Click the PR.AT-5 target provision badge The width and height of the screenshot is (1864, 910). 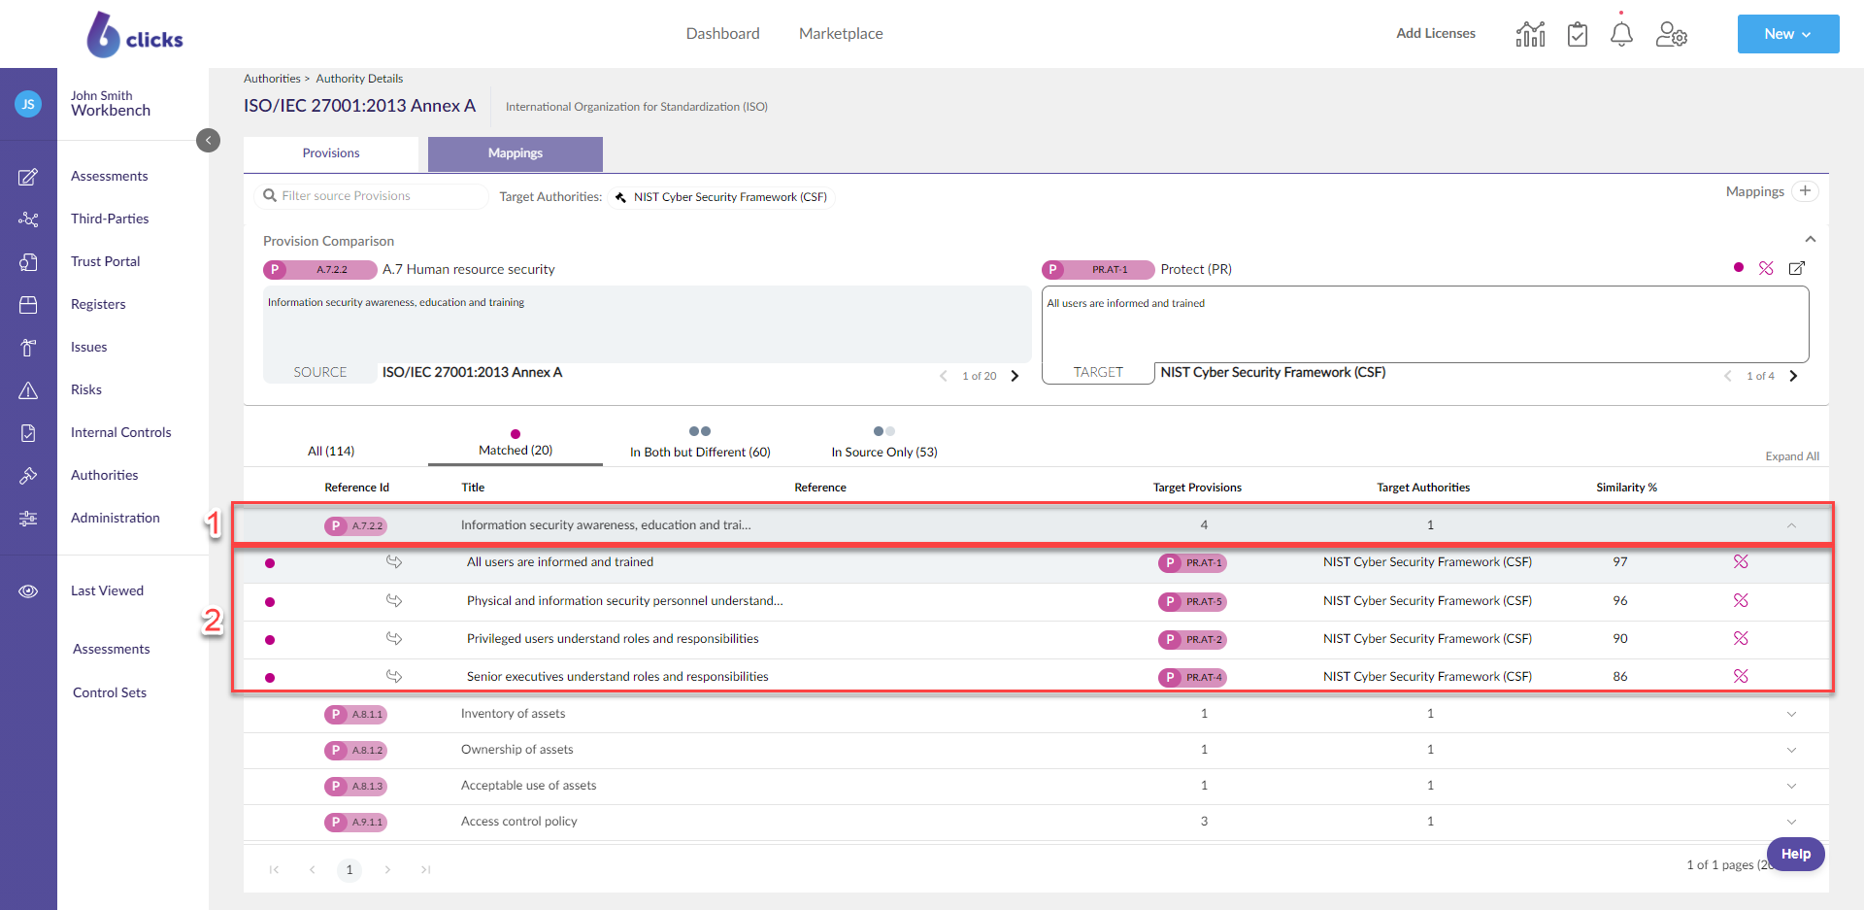pos(1192,602)
